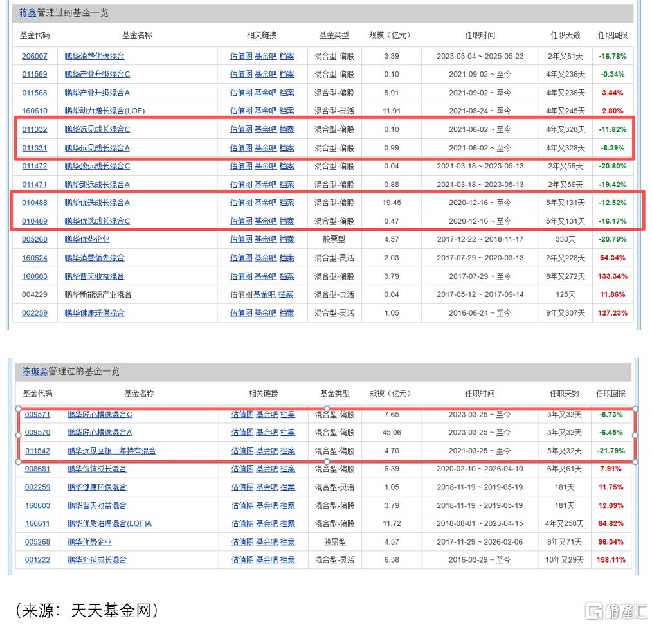This screenshot has width=652, height=625.
Task: Select unlinked fund name 鹏华新能源产业混合
Action: coord(98,295)
